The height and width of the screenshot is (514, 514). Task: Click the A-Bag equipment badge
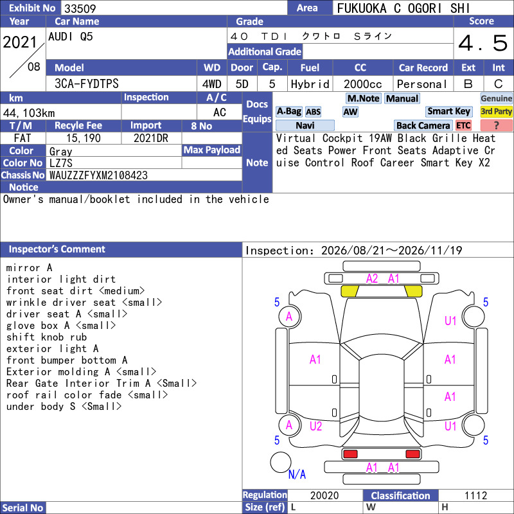coord(288,112)
